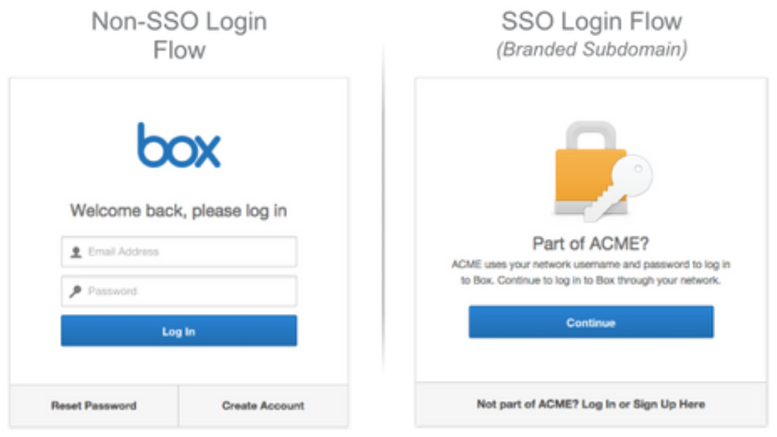Viewport: 777px width, 437px height.
Task: Click the key icon in Password field
Action: click(75, 291)
